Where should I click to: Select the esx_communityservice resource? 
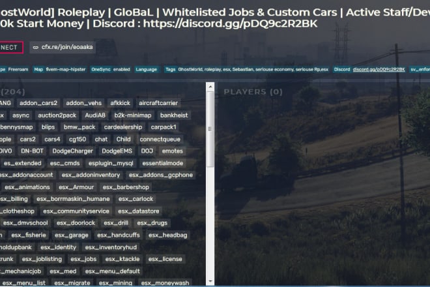pyautogui.click(x=76, y=211)
